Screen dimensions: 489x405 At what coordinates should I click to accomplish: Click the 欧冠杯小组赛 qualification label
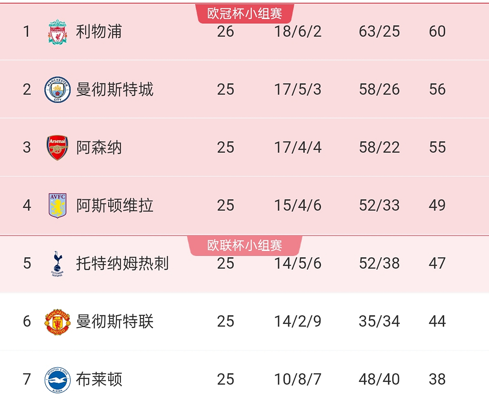[244, 14]
